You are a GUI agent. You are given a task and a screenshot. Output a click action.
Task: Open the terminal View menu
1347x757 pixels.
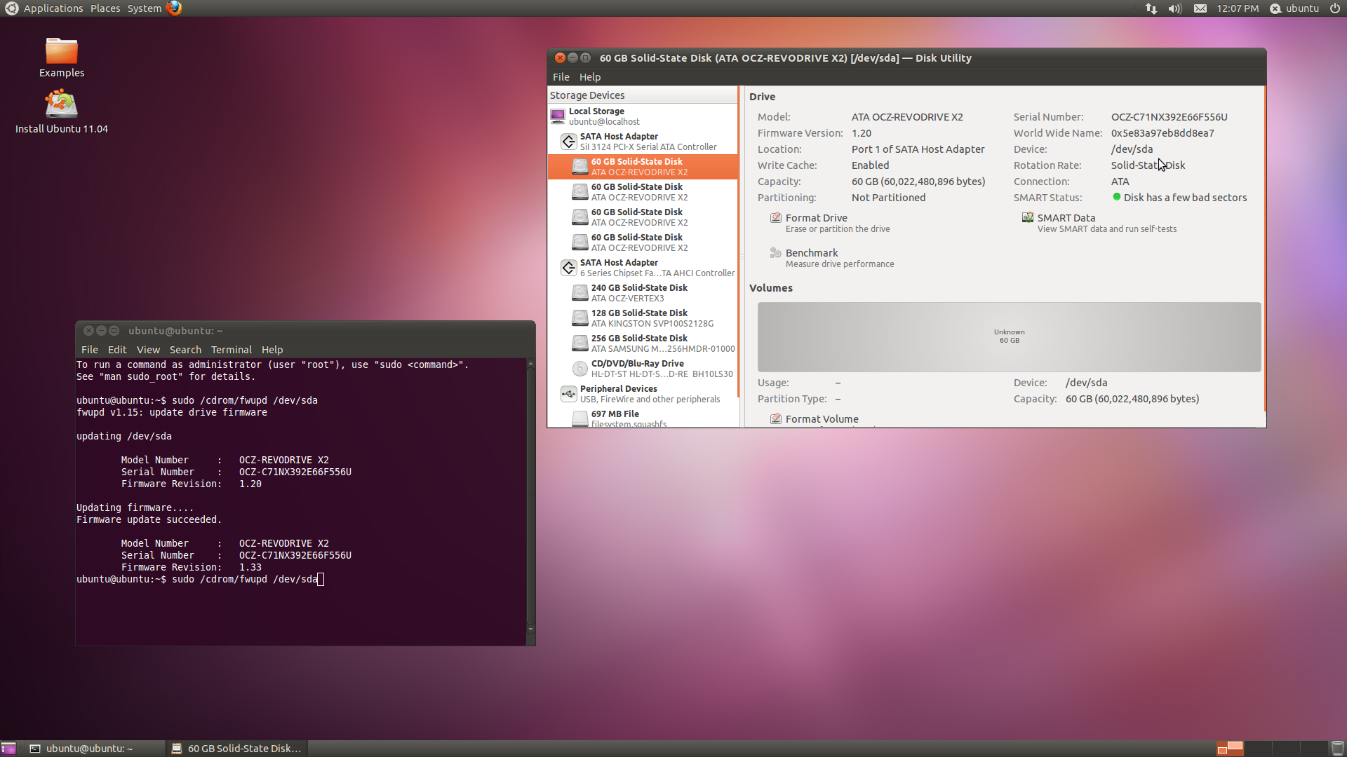click(x=148, y=350)
